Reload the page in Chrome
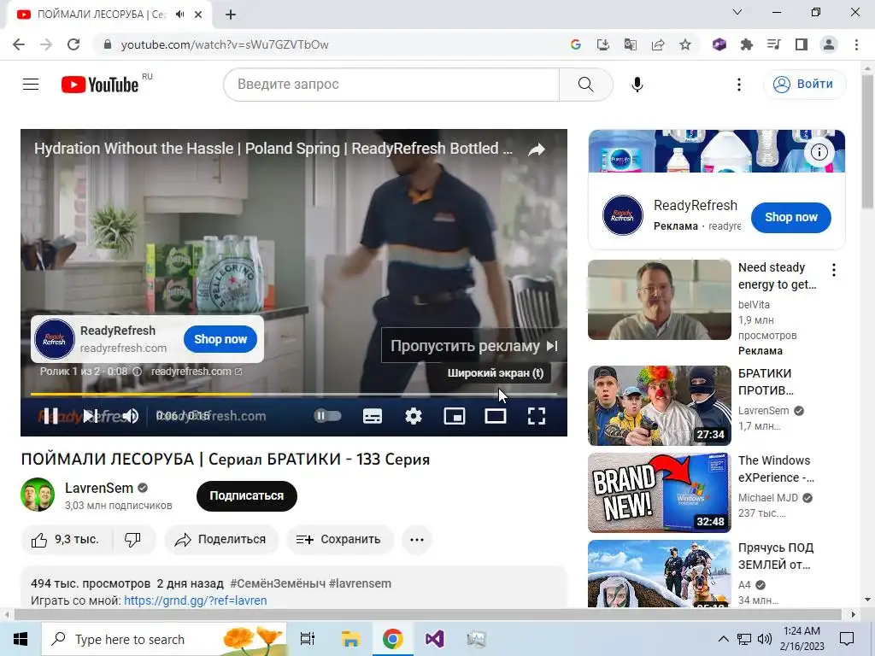Screen dimensions: 875x656 click(73, 44)
